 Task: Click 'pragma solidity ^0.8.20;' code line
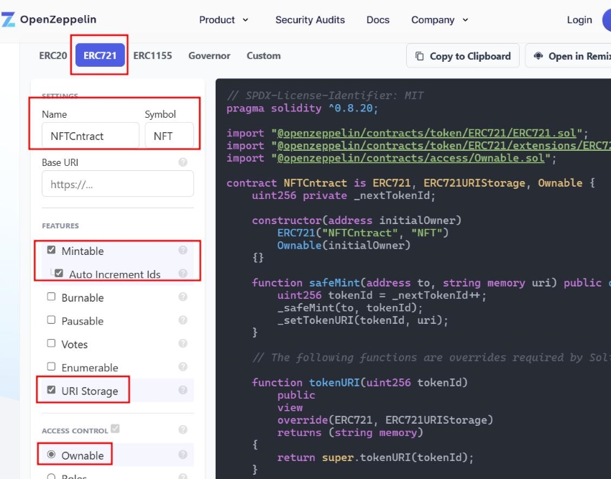[x=302, y=108]
